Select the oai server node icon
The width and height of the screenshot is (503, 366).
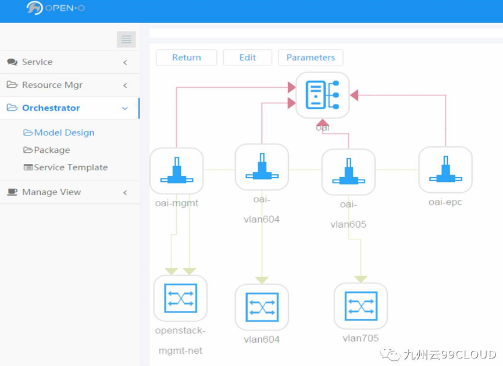tap(322, 95)
